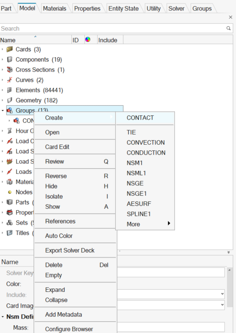The height and width of the screenshot is (333, 236).
Task: Click the Groups folder icon
Action: tap(10, 111)
